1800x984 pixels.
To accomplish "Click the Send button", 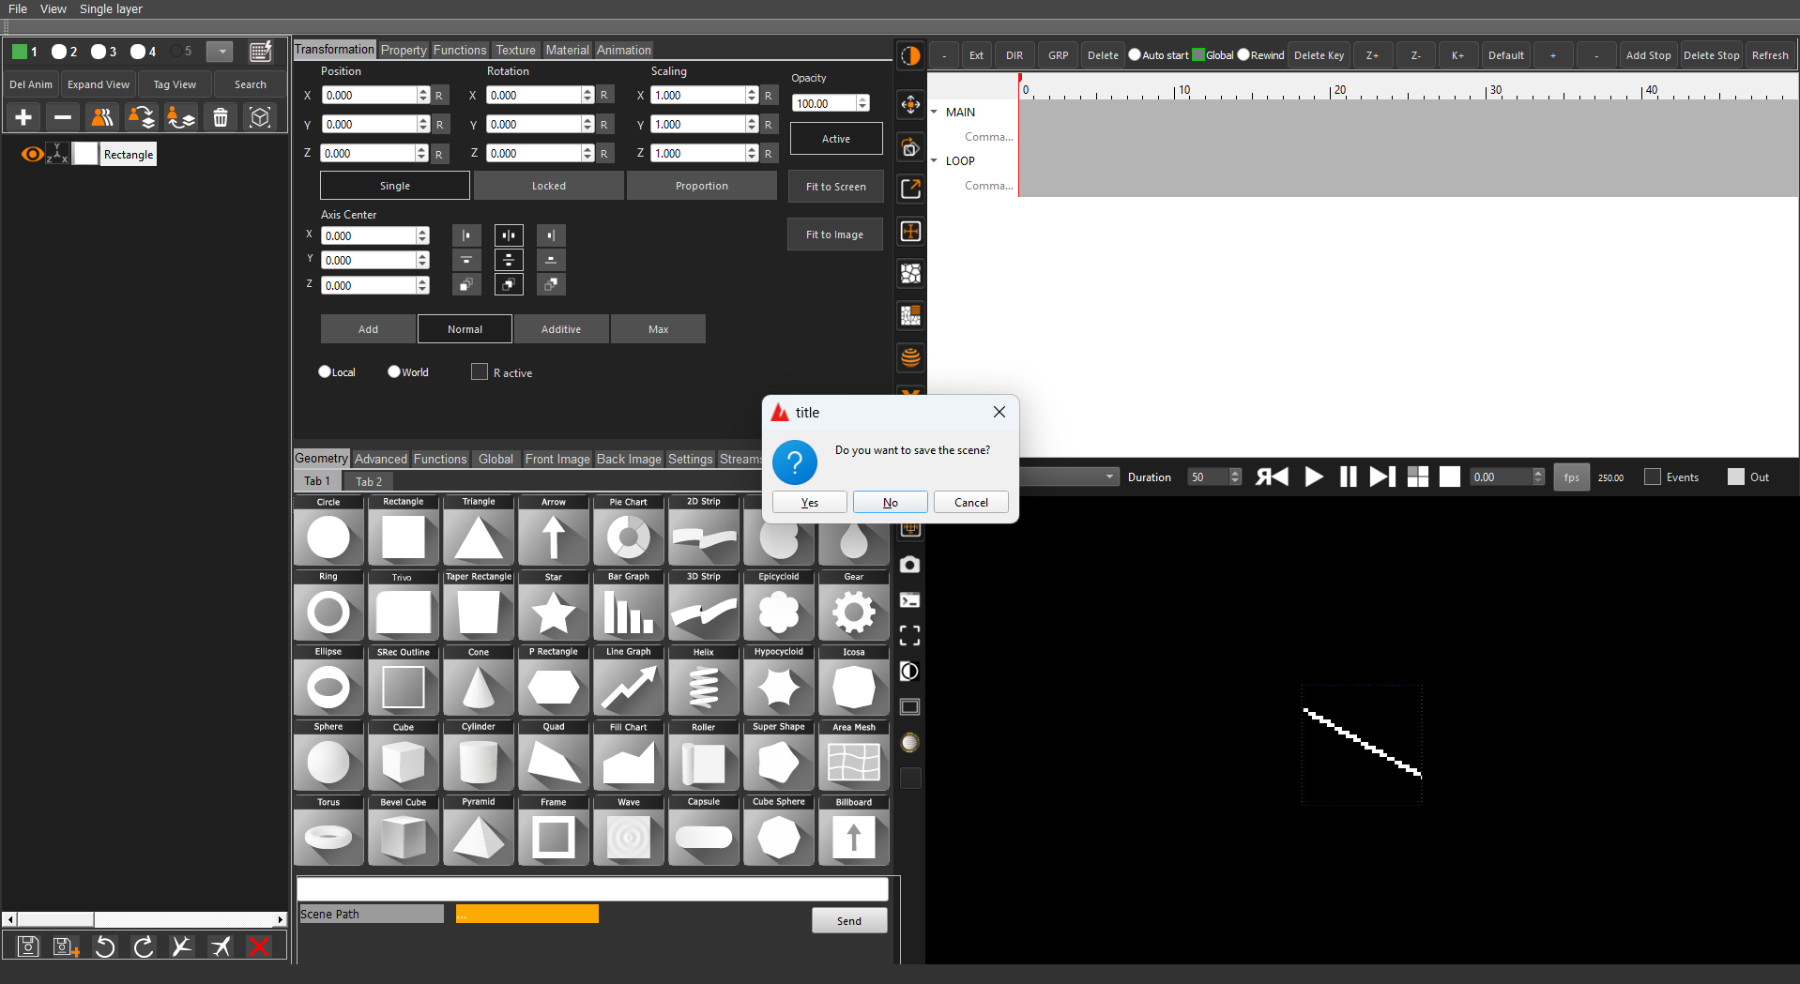I will pyautogui.click(x=849, y=920).
